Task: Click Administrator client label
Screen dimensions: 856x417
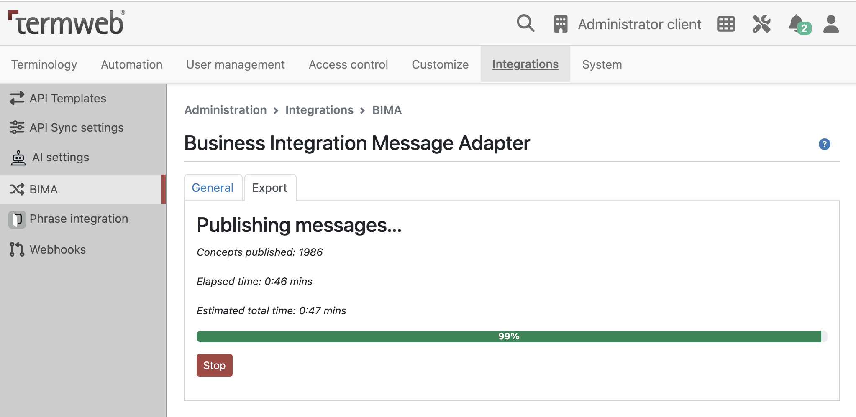Action: pyautogui.click(x=639, y=24)
